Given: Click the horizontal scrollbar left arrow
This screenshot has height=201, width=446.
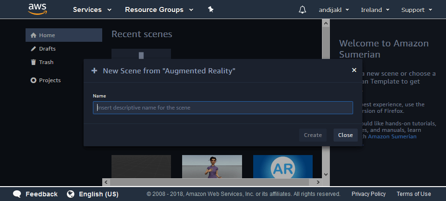Looking at the screenshot, I should click(x=106, y=182).
